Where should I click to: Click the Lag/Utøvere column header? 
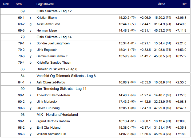click(x=45, y=4)
